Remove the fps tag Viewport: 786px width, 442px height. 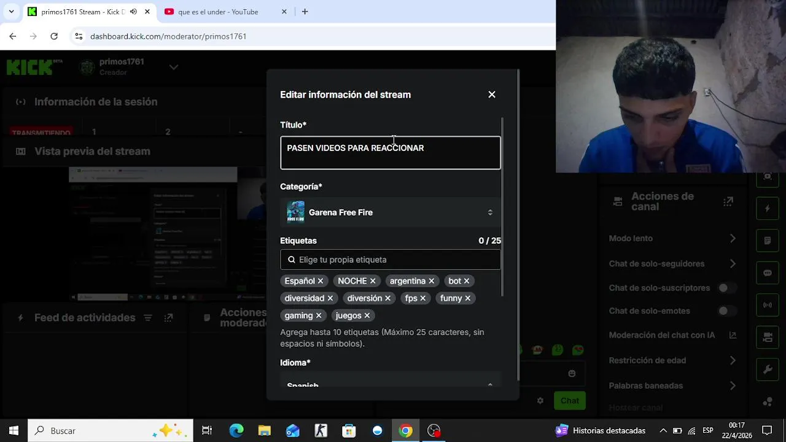(423, 298)
